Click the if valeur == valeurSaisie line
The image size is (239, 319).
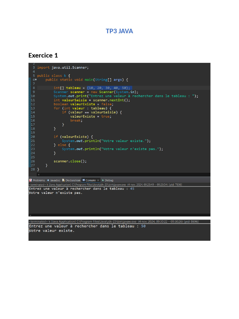92,112
